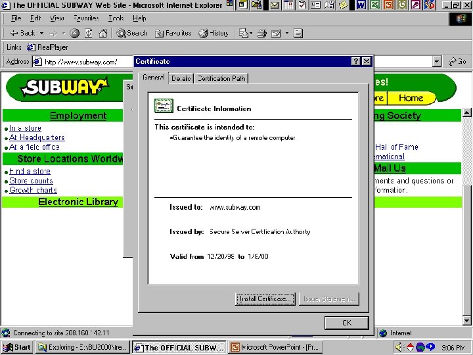Click the Go button next to address bar
The height and width of the screenshot is (355, 473).
pos(457,62)
